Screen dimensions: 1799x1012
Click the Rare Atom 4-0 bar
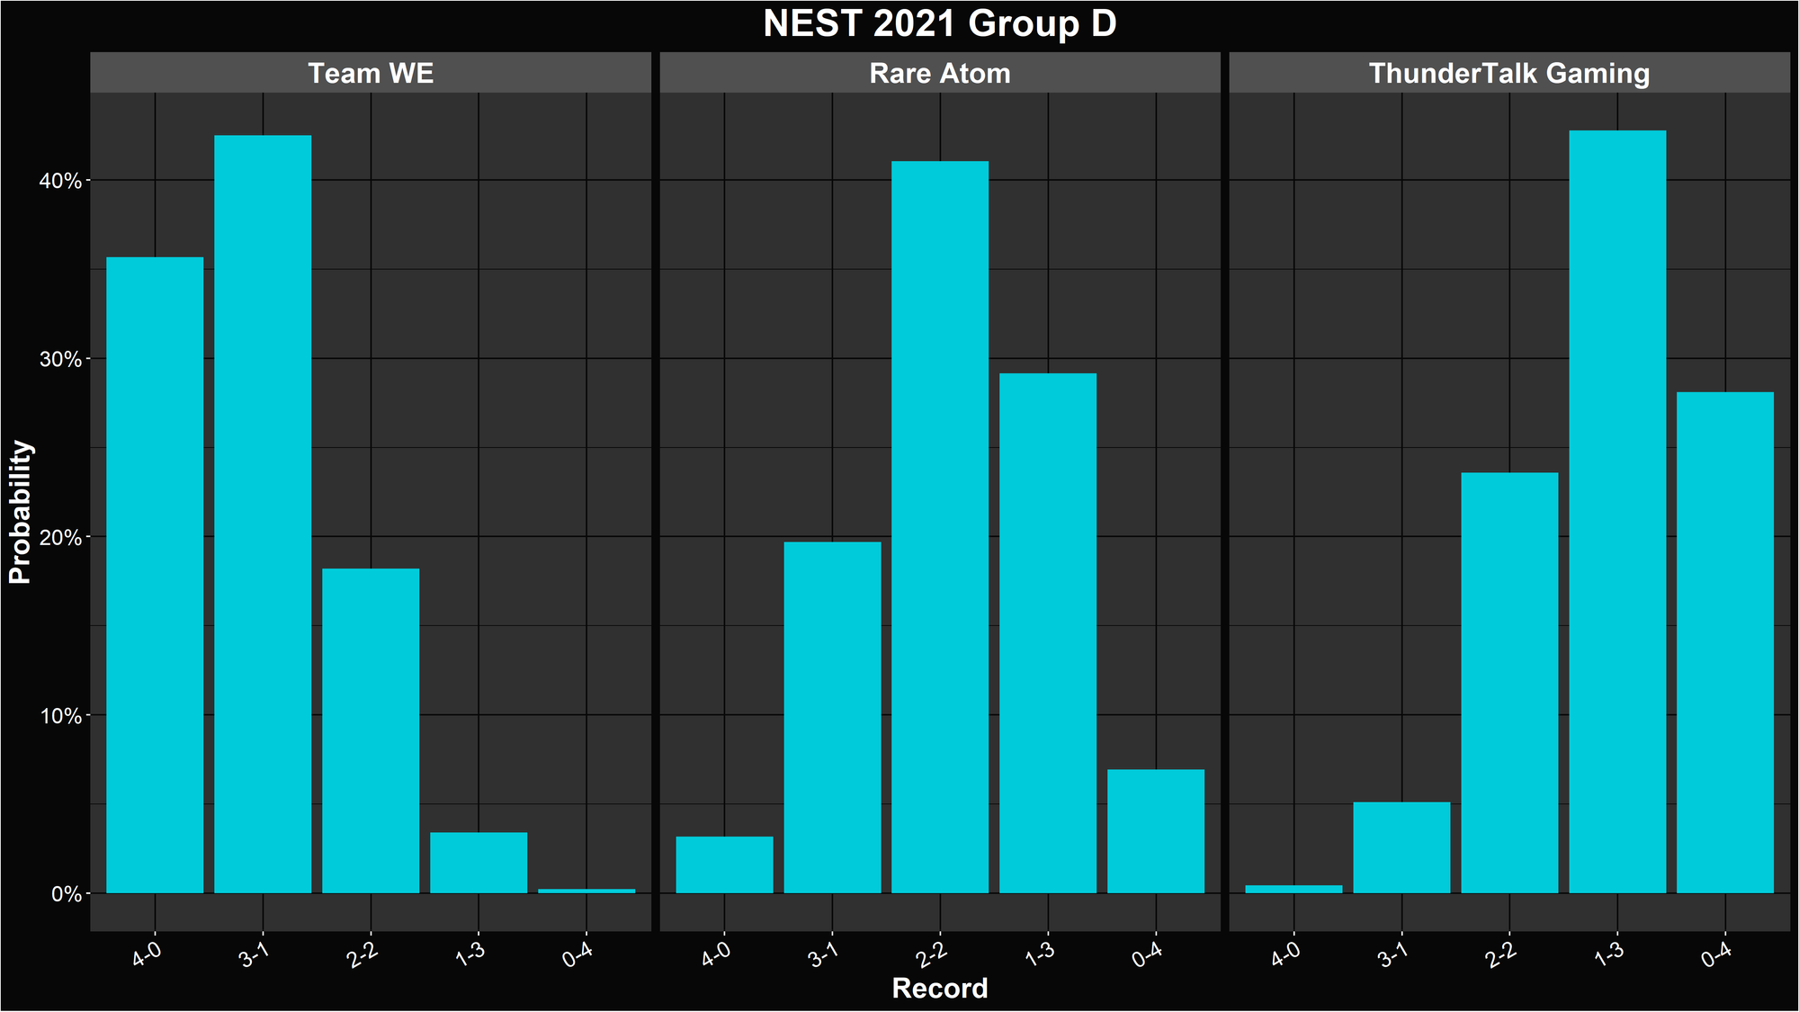pyautogui.click(x=724, y=865)
